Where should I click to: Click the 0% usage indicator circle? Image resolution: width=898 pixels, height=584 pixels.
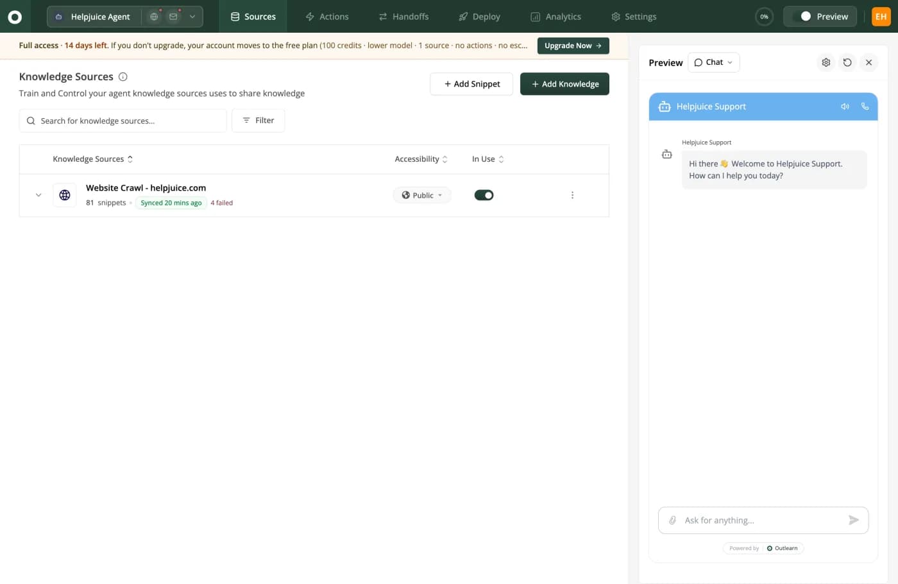[764, 17]
